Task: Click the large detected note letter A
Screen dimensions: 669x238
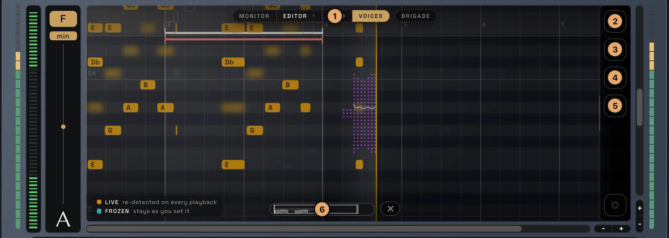Action: tap(63, 219)
